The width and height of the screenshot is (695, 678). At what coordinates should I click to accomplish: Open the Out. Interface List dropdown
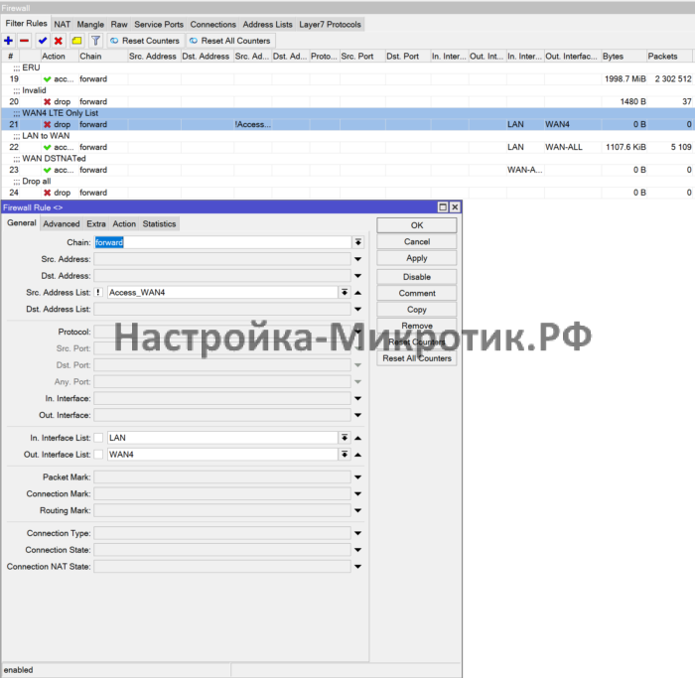(345, 455)
